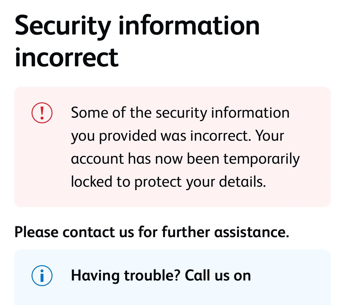Click the words 'Having trouble?' in the info box
345x305 pixels.
point(126,276)
